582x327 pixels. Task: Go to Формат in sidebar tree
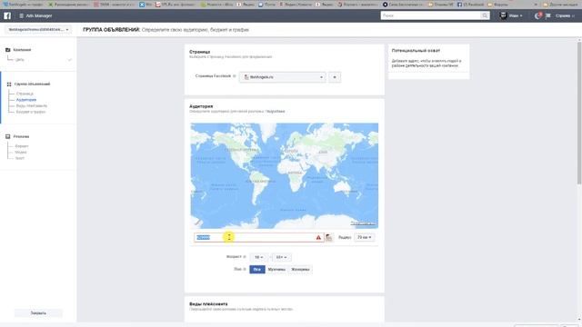click(x=22, y=146)
